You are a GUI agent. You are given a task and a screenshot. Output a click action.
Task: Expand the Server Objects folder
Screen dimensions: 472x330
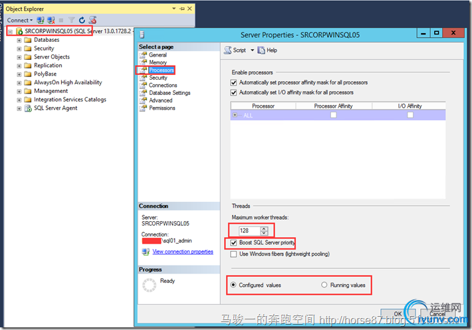click(x=19, y=57)
